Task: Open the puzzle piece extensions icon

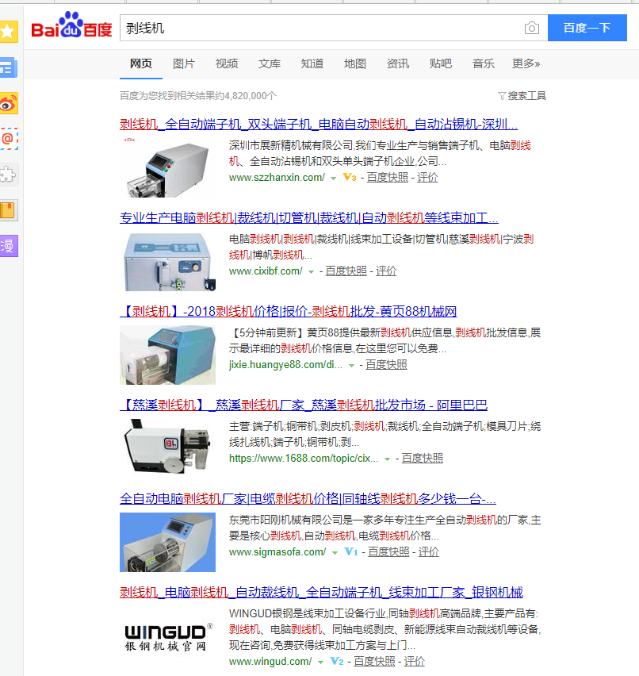Action: pos(8,175)
